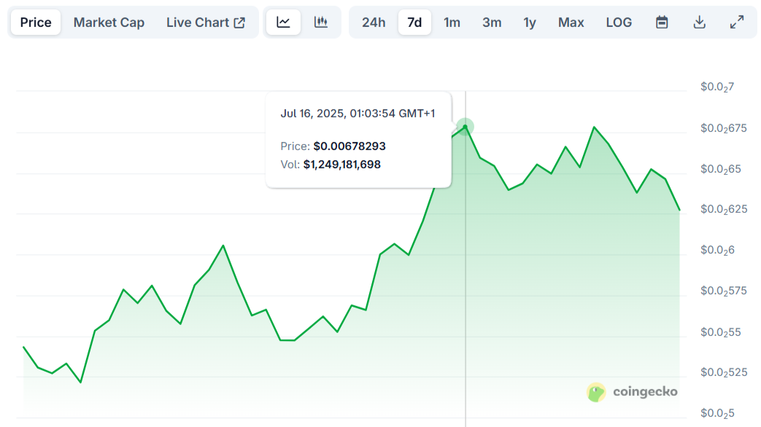Set time range to 24h

pyautogui.click(x=374, y=23)
